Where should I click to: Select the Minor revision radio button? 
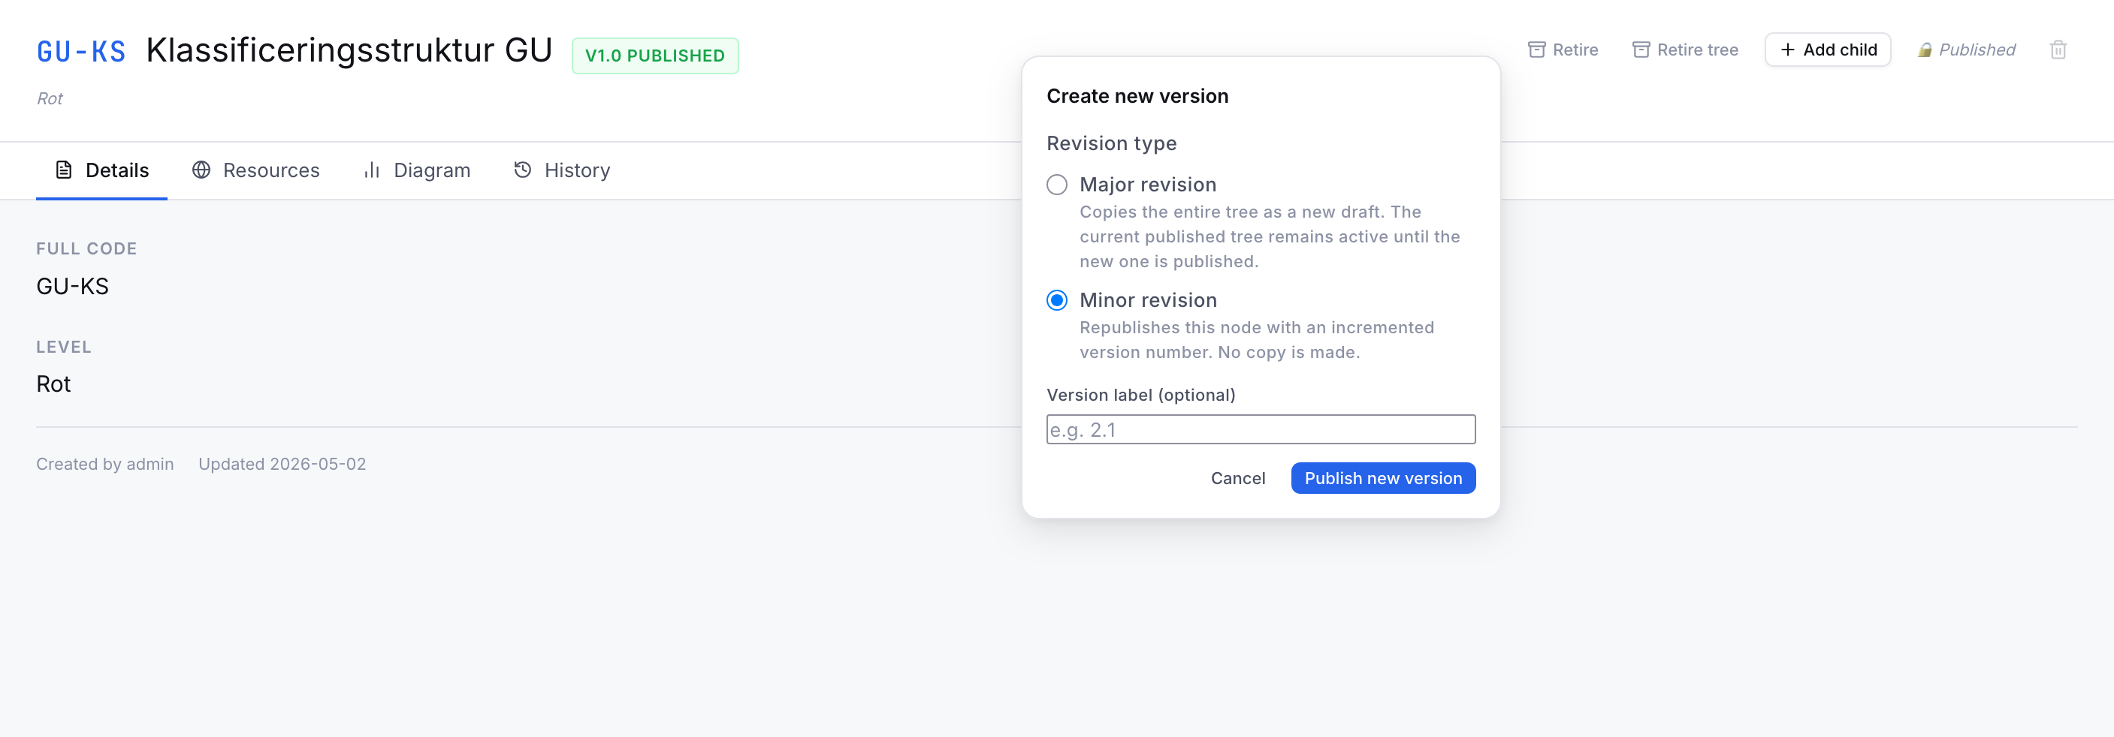(x=1057, y=300)
